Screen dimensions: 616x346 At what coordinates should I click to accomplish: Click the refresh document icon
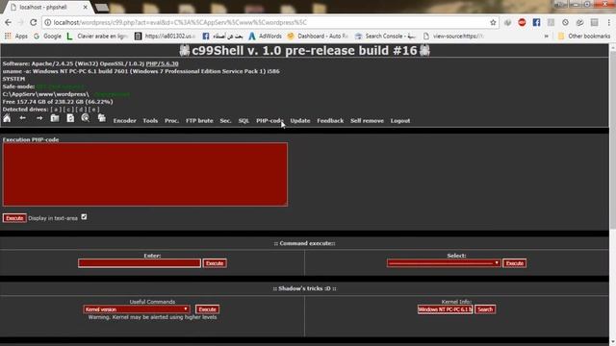(70, 118)
